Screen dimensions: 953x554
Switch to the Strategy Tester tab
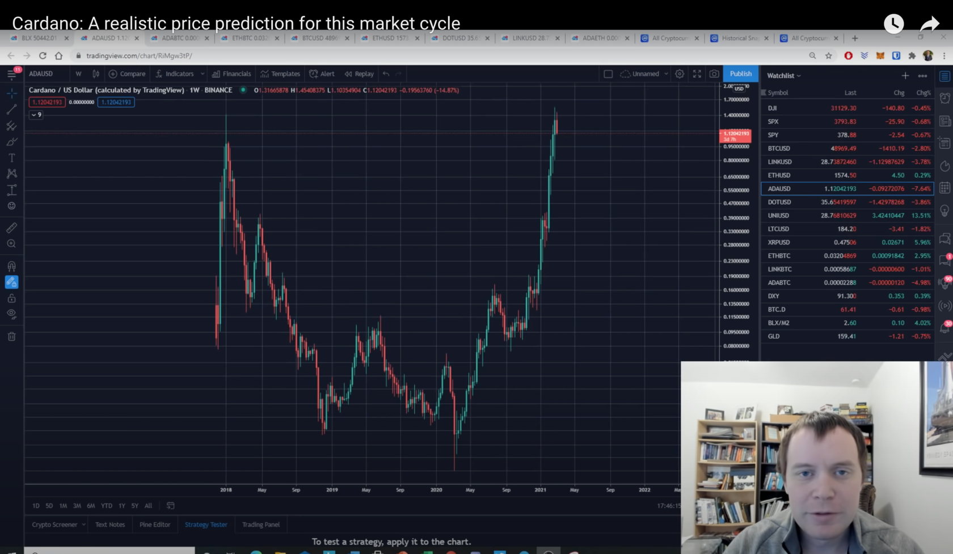point(206,525)
